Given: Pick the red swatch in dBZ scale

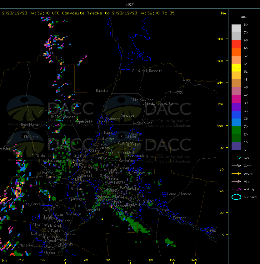Looking at the screenshot, I should [236, 44].
